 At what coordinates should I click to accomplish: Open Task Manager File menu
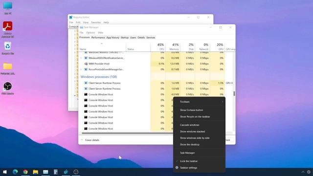coord(82,33)
